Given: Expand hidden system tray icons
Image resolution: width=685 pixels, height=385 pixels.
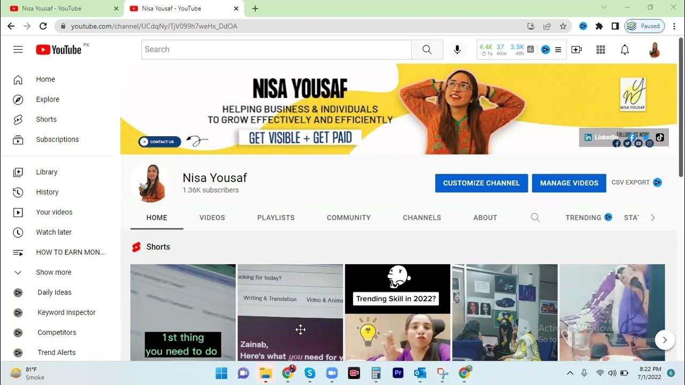Looking at the screenshot, I should [x=570, y=373].
